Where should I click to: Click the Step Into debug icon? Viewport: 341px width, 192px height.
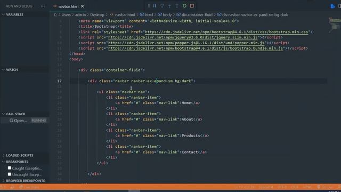[x=169, y=6]
